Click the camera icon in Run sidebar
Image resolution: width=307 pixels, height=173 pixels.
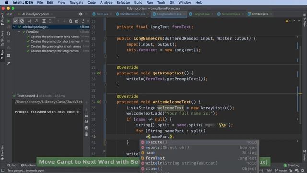point(9,48)
